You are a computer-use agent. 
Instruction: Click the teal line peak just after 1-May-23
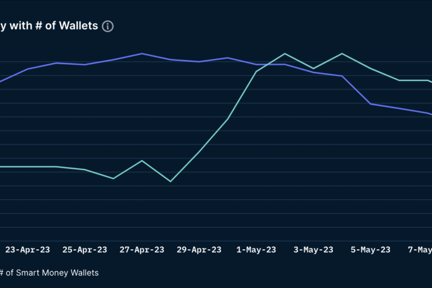coord(285,53)
